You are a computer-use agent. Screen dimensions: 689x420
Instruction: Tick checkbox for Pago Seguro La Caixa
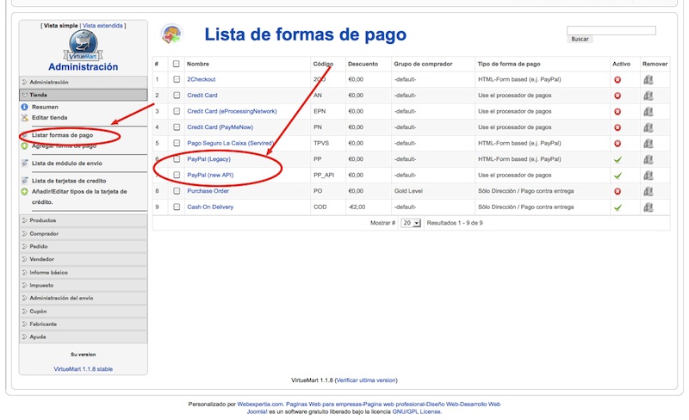pos(177,143)
